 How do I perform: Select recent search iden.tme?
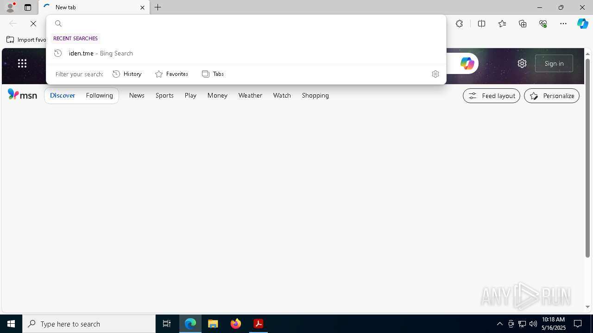246,53
